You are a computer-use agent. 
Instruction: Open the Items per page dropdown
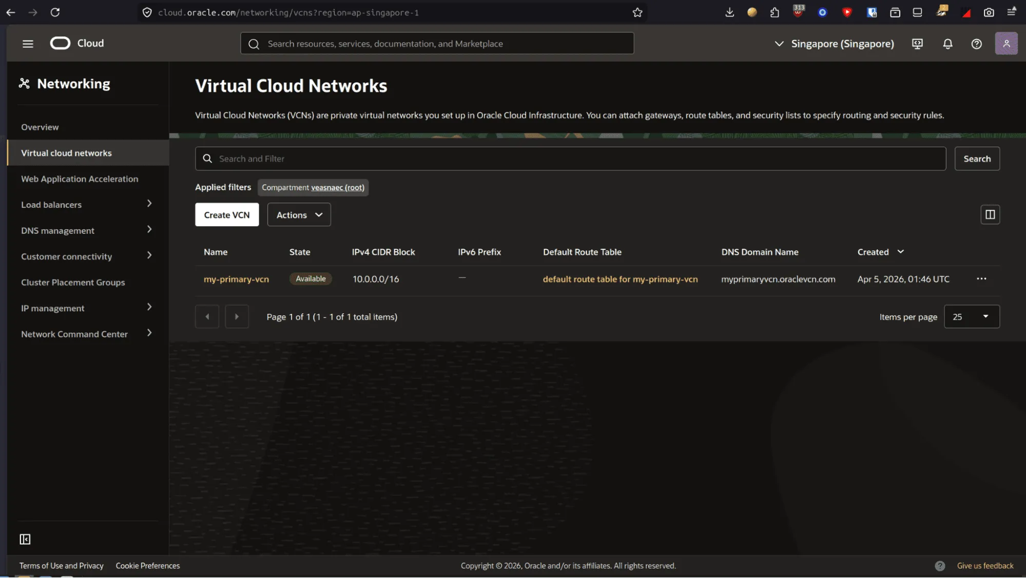972,316
